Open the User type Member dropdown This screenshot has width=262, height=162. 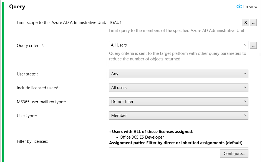tap(179, 116)
